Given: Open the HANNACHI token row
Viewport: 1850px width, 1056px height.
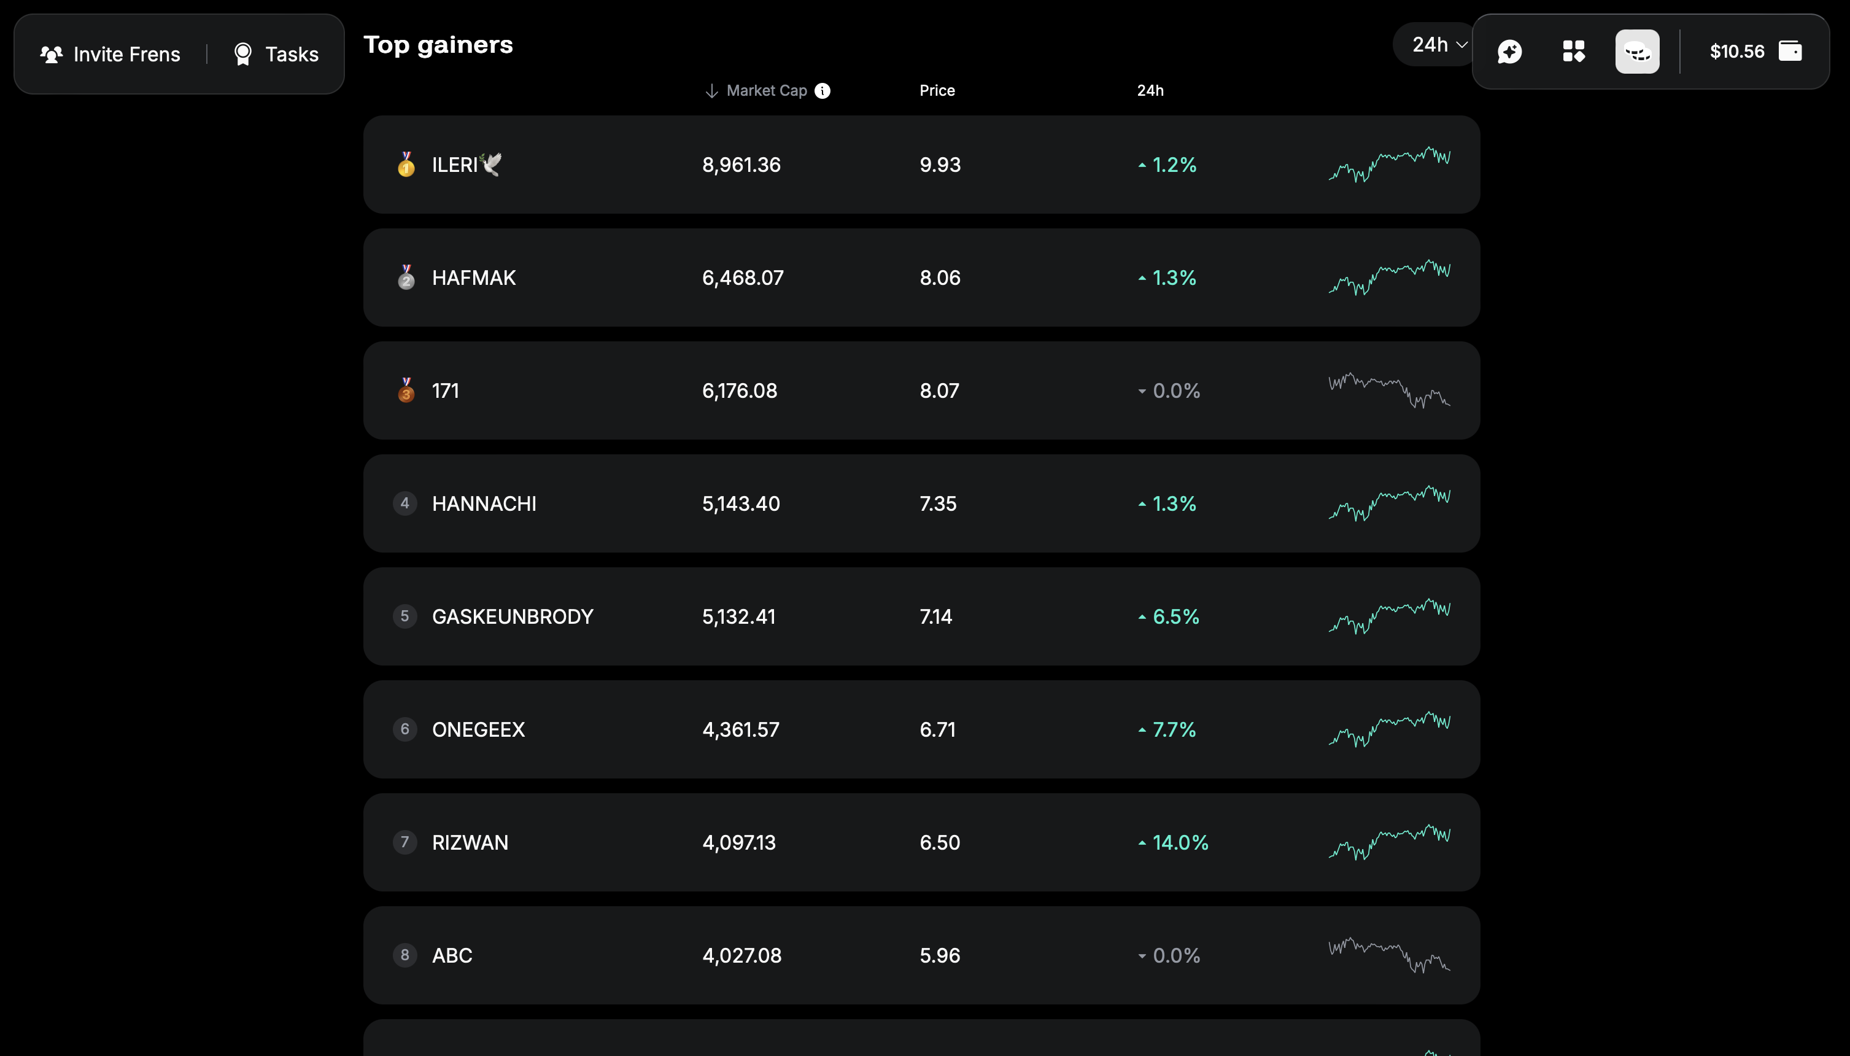Looking at the screenshot, I should point(921,503).
